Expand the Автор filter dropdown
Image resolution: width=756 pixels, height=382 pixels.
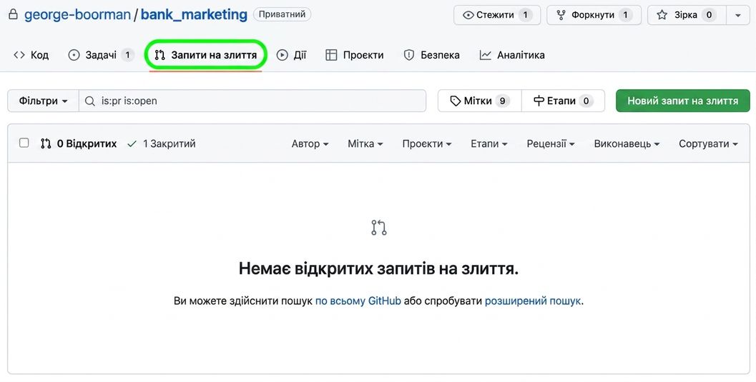tap(310, 144)
